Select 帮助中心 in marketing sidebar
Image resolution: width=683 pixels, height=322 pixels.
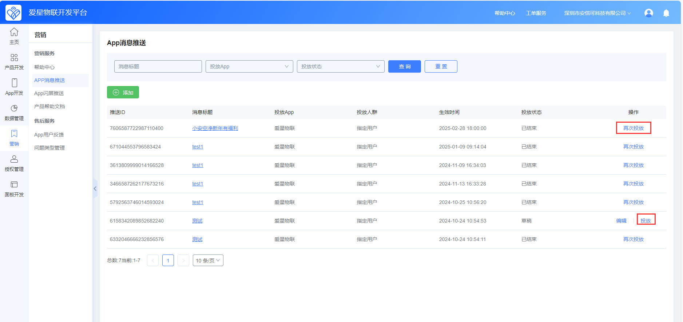[44, 67]
